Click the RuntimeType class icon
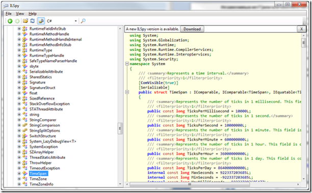The height and width of the screenshot is (193, 312). pos(25,50)
